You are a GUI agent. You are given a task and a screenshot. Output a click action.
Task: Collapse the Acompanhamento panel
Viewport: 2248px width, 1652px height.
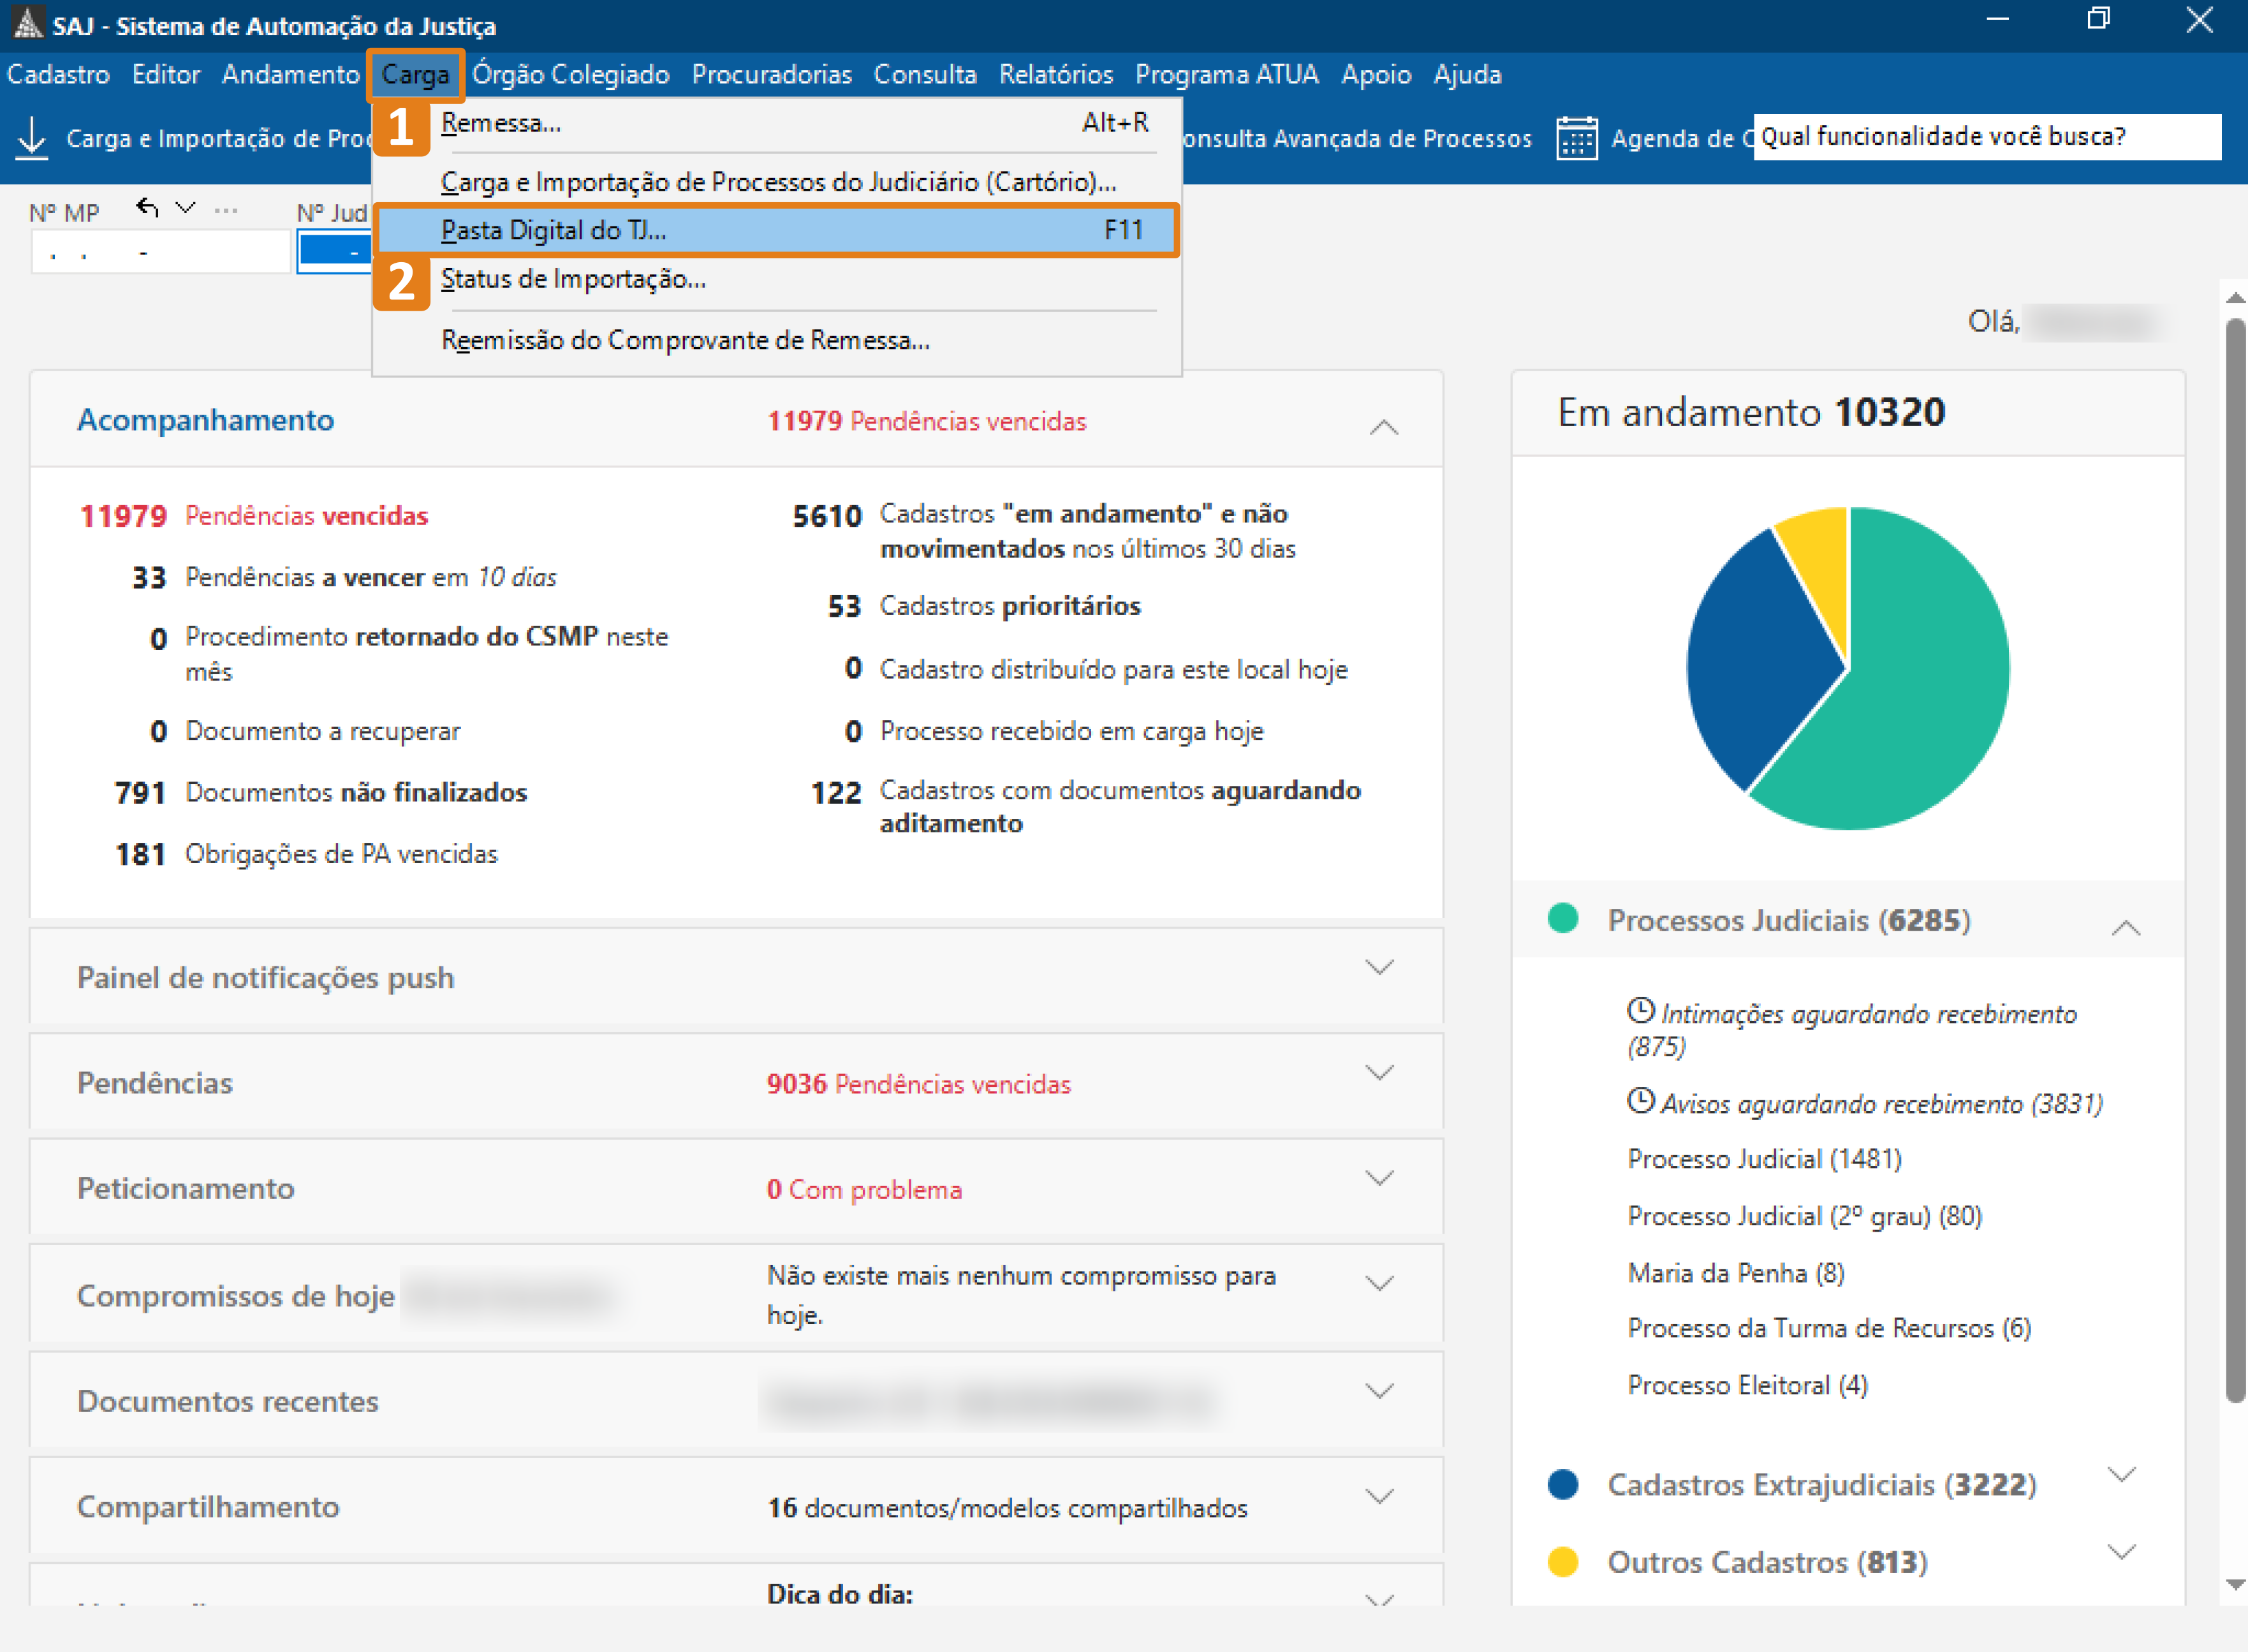[1383, 427]
